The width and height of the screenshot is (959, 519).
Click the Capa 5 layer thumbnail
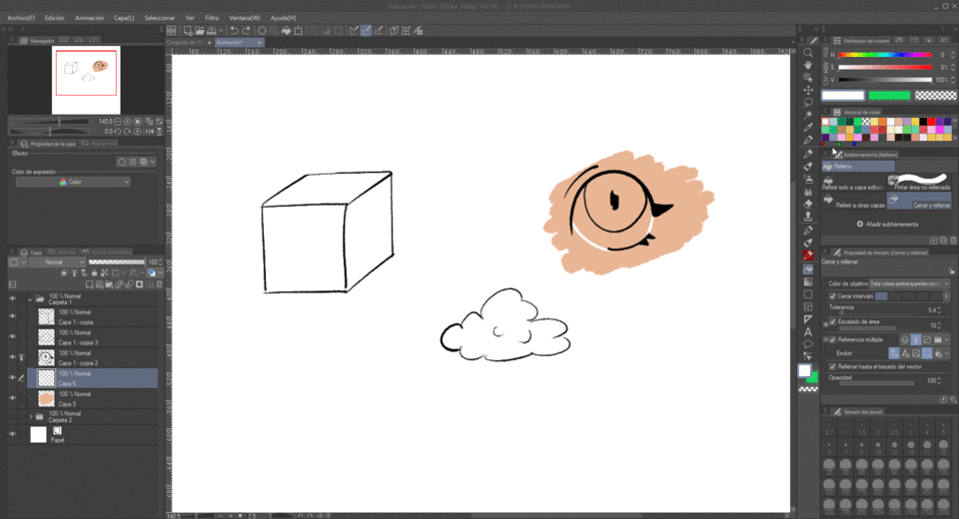click(46, 398)
